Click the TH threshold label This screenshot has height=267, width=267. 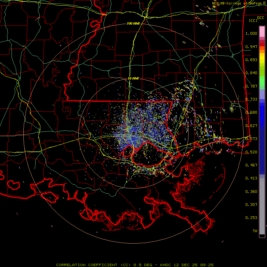click(x=255, y=231)
